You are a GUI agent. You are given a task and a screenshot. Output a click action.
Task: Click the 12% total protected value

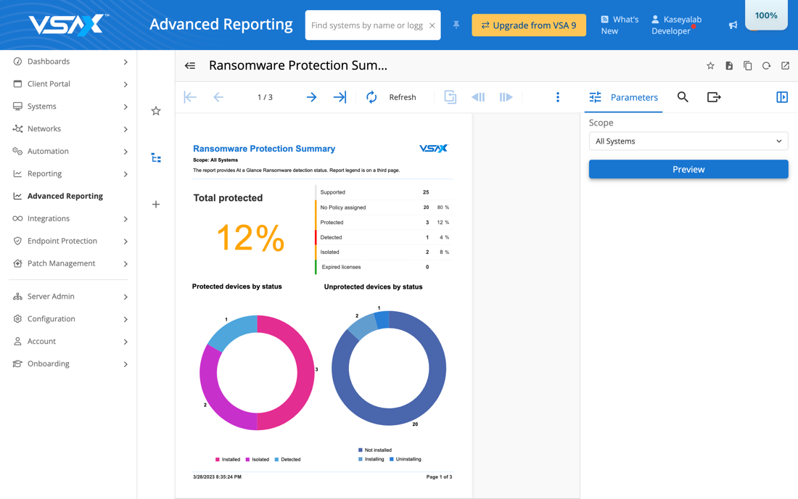point(250,238)
